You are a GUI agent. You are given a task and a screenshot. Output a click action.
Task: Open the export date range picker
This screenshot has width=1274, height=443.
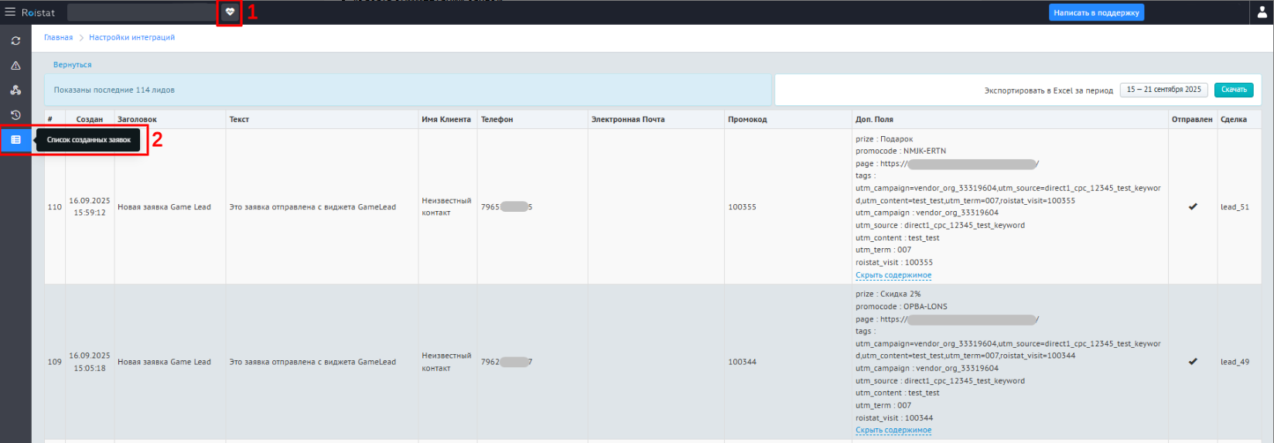pyautogui.click(x=1163, y=90)
